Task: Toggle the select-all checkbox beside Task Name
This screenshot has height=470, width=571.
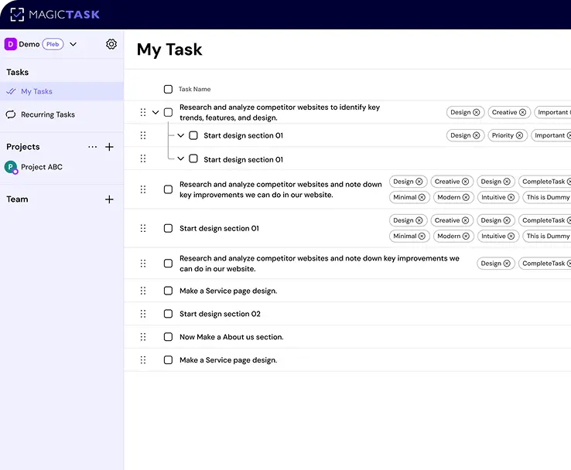Action: coord(168,89)
